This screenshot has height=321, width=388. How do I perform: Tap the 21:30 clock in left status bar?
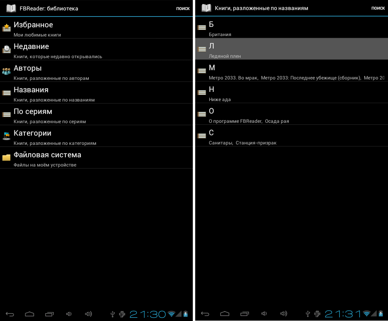148,314
